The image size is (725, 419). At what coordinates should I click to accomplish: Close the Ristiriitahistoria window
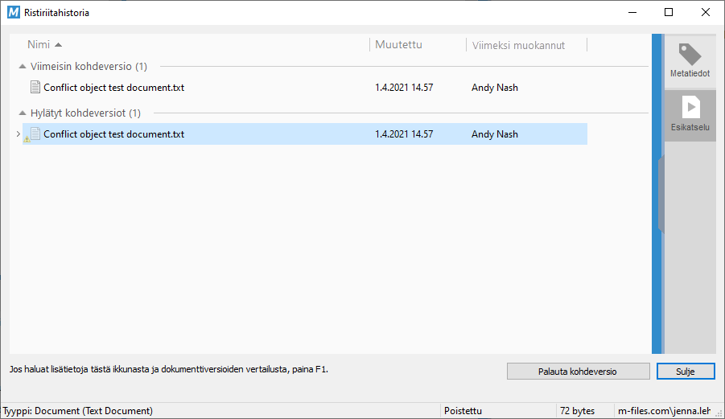(x=706, y=12)
